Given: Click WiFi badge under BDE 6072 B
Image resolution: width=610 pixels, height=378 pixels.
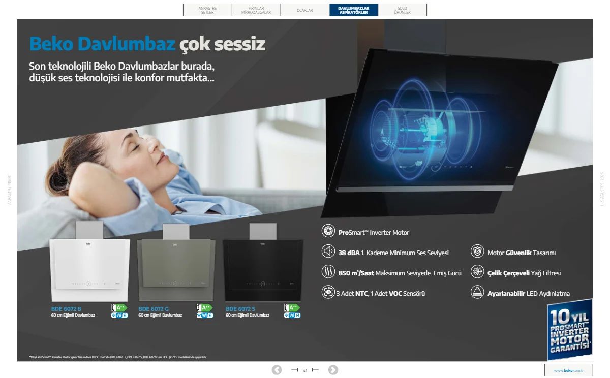Looking at the screenshot, I should (x=119, y=316).
